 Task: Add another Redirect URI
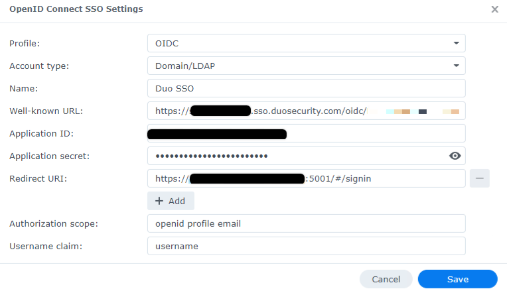171,201
